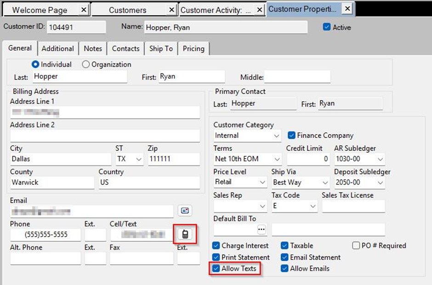Switch to the Ship To tab
The image size is (432, 285).
pyautogui.click(x=161, y=48)
